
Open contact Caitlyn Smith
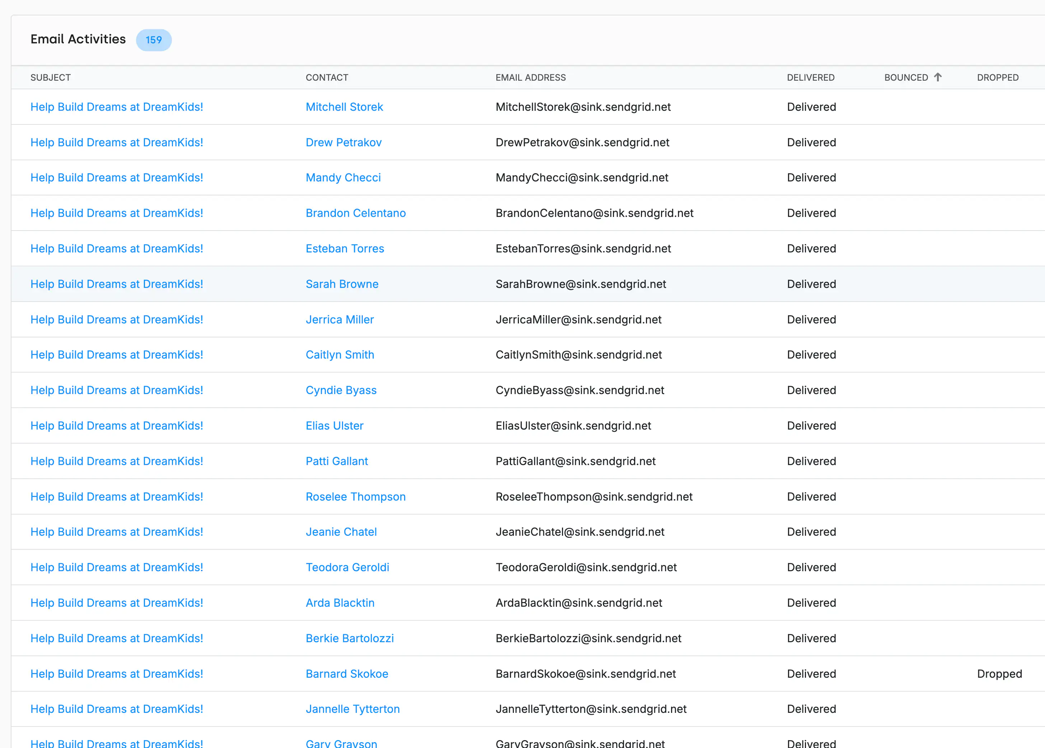click(x=339, y=354)
